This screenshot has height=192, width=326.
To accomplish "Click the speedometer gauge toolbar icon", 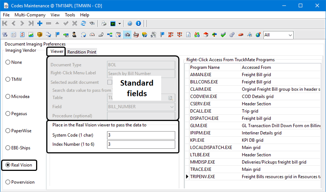I will pos(92,35).
